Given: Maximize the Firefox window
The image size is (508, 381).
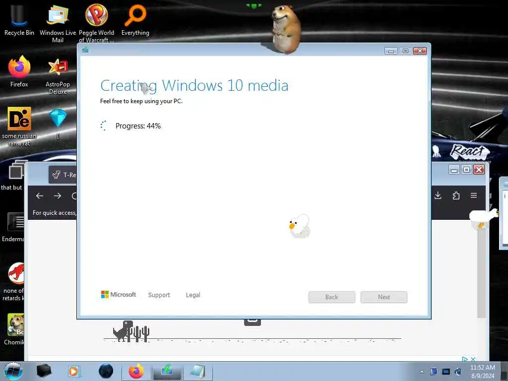Looking at the screenshot, I should [x=466, y=170].
